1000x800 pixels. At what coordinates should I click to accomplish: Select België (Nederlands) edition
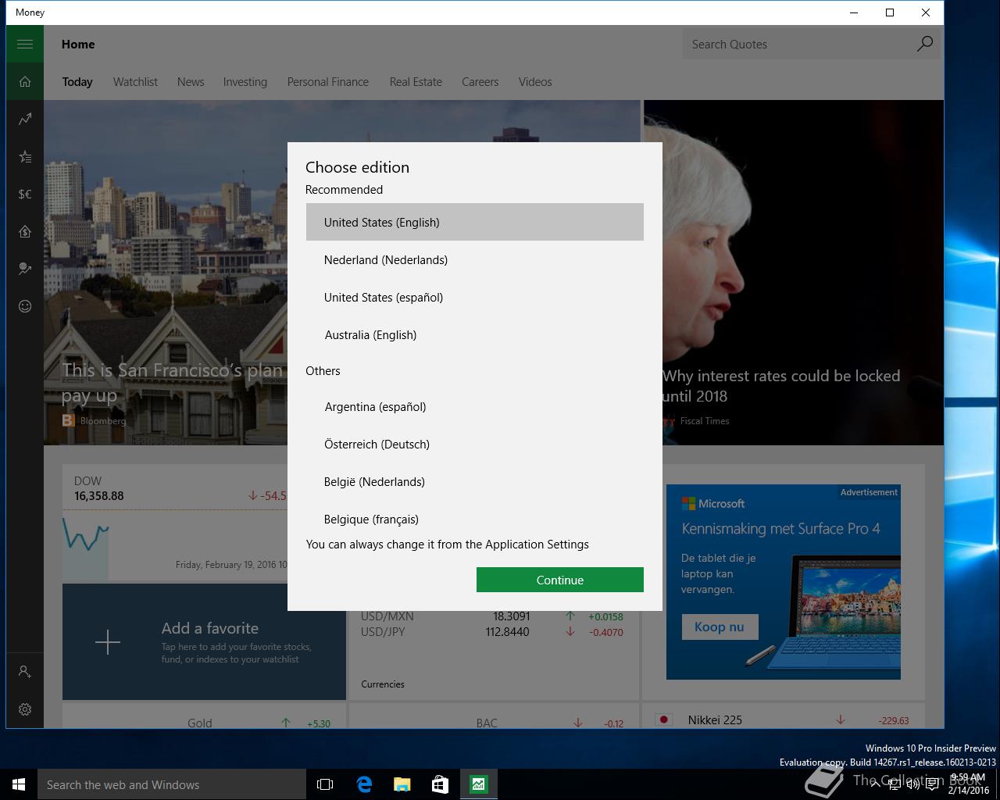pos(475,481)
